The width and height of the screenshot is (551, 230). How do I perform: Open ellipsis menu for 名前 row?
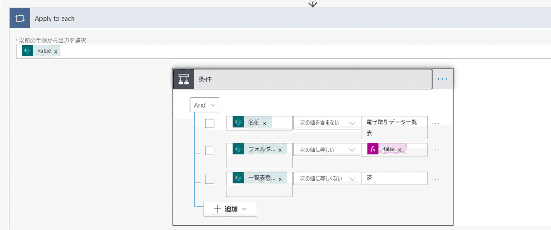click(436, 123)
